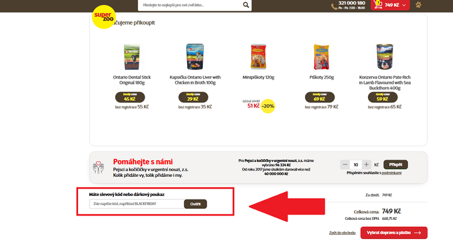The width and height of the screenshot is (453, 241).
Task: Click the hands with heart charity icon
Action: (98, 167)
